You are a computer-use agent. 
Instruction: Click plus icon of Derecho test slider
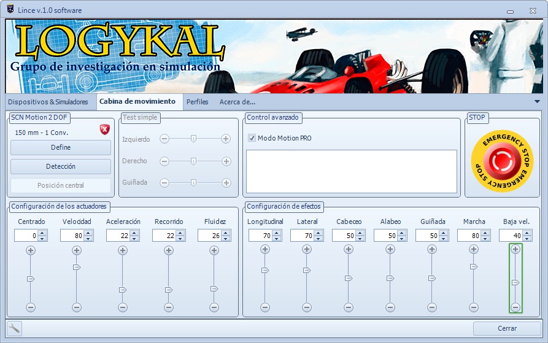[x=226, y=161]
